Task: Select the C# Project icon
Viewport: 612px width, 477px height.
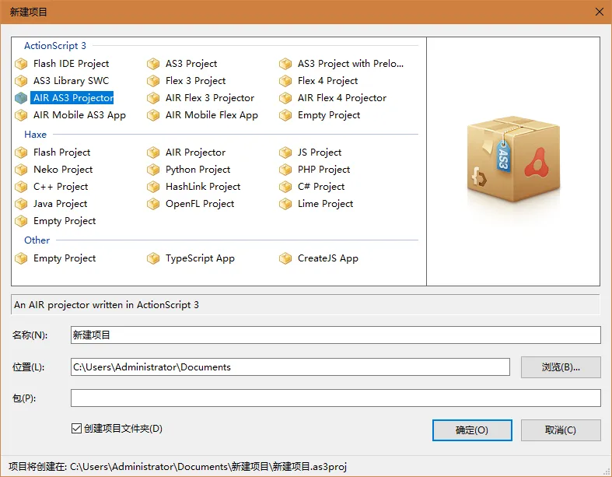Action: point(285,187)
